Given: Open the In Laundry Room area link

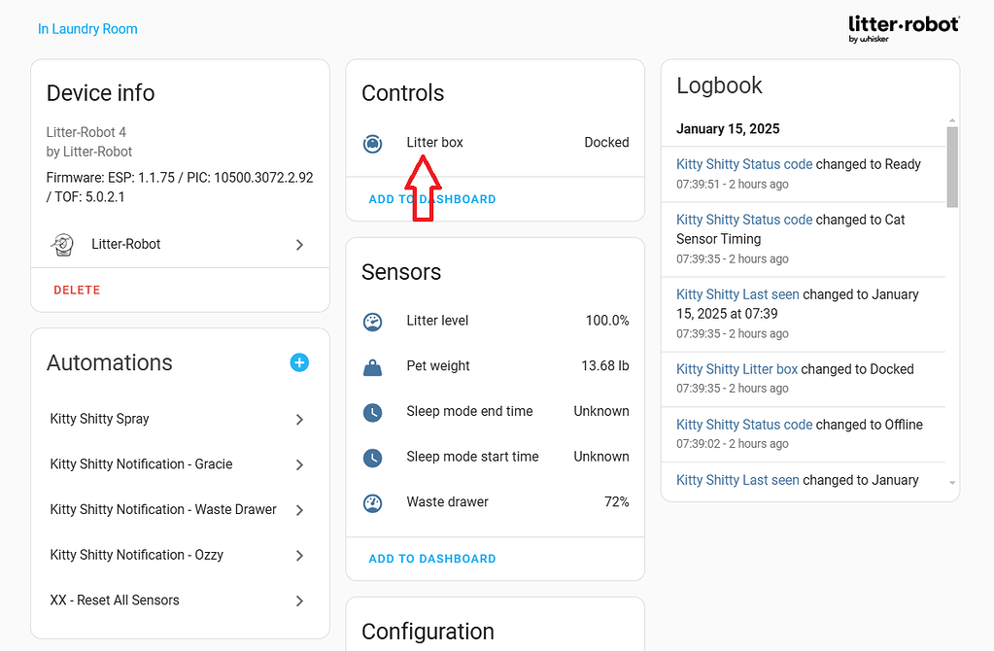Looking at the screenshot, I should (x=87, y=29).
